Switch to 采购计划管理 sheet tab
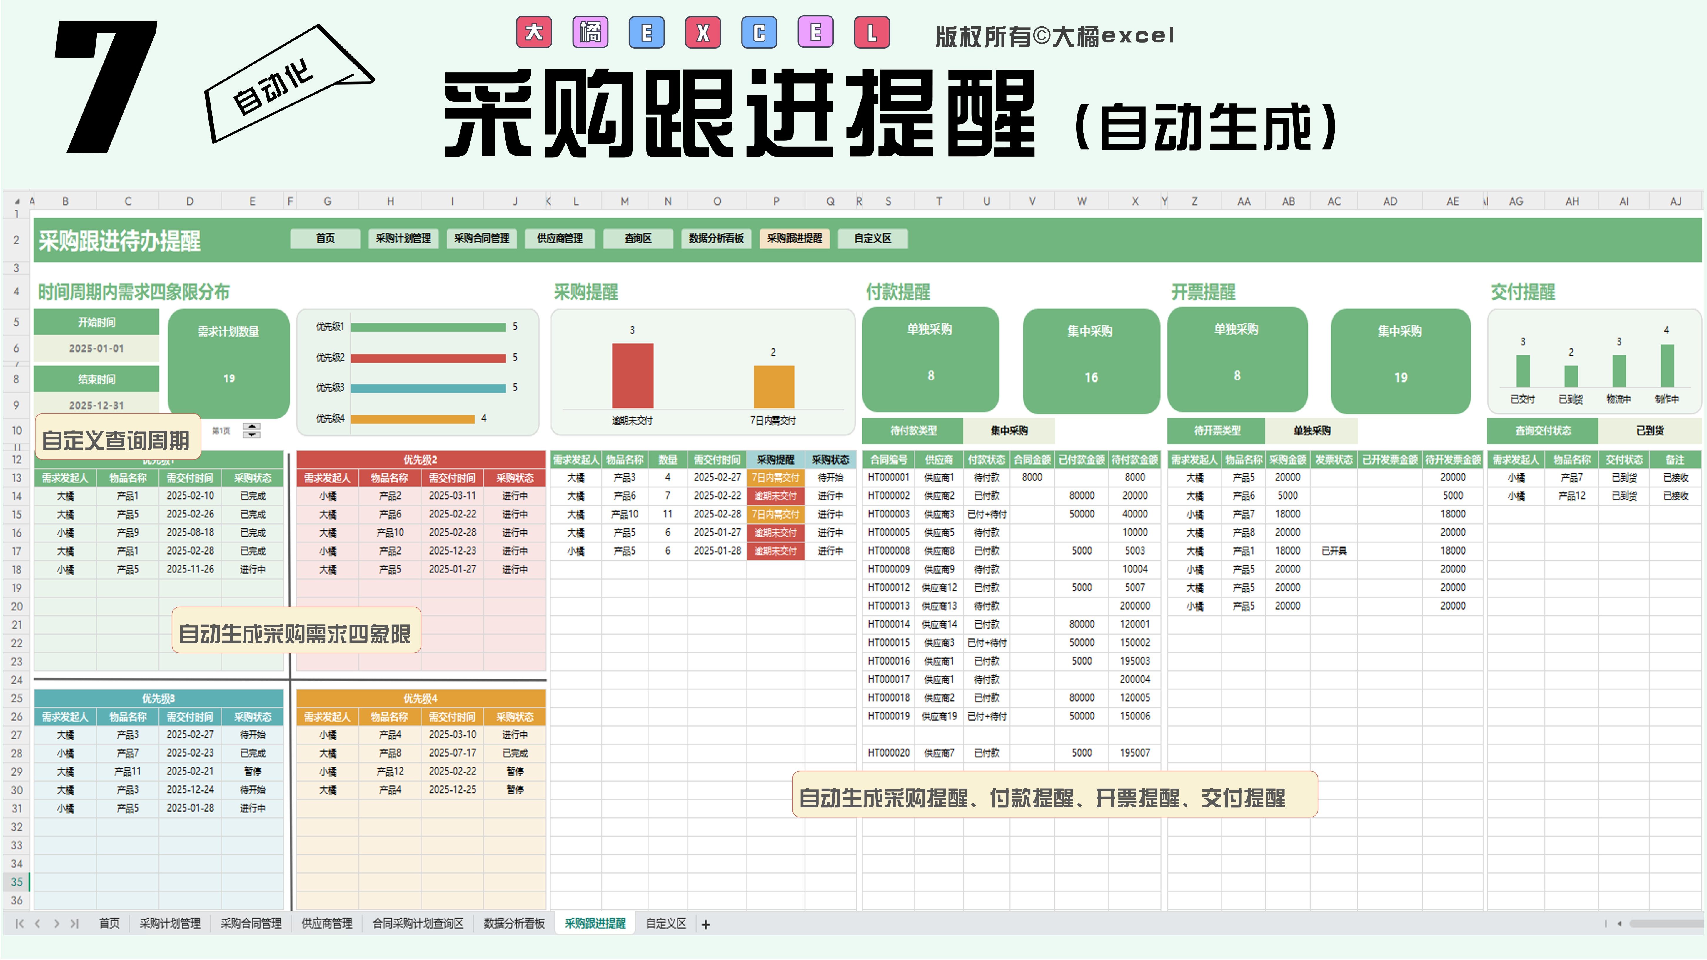Screen dimensions: 1707x960 [170, 924]
